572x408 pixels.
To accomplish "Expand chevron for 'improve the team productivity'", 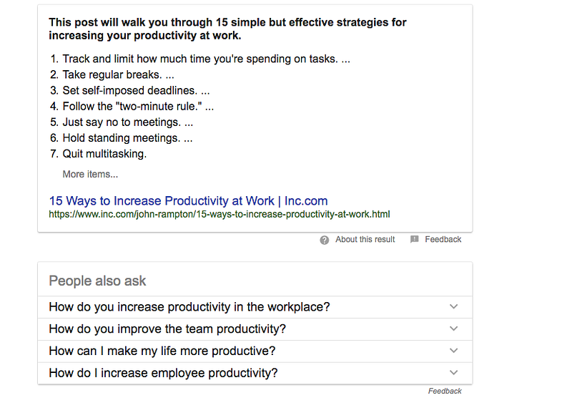I will point(453,329).
